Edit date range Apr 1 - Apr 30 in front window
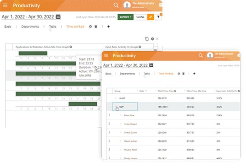Screen dimensions: 246x168 pos(125,65)
